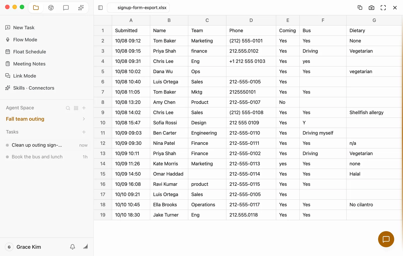Take a screenshot with camera icon
The image size is (403, 256).
coord(372,8)
